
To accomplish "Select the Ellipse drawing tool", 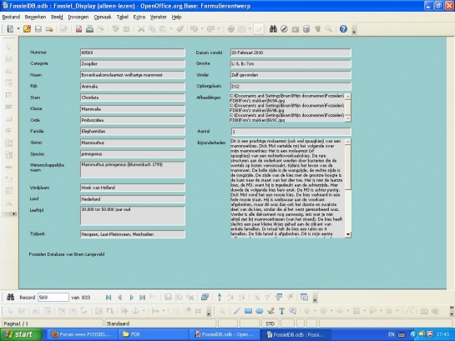I will coord(260,311).
